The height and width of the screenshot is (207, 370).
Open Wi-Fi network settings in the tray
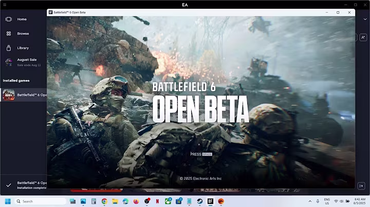[x=336, y=201]
